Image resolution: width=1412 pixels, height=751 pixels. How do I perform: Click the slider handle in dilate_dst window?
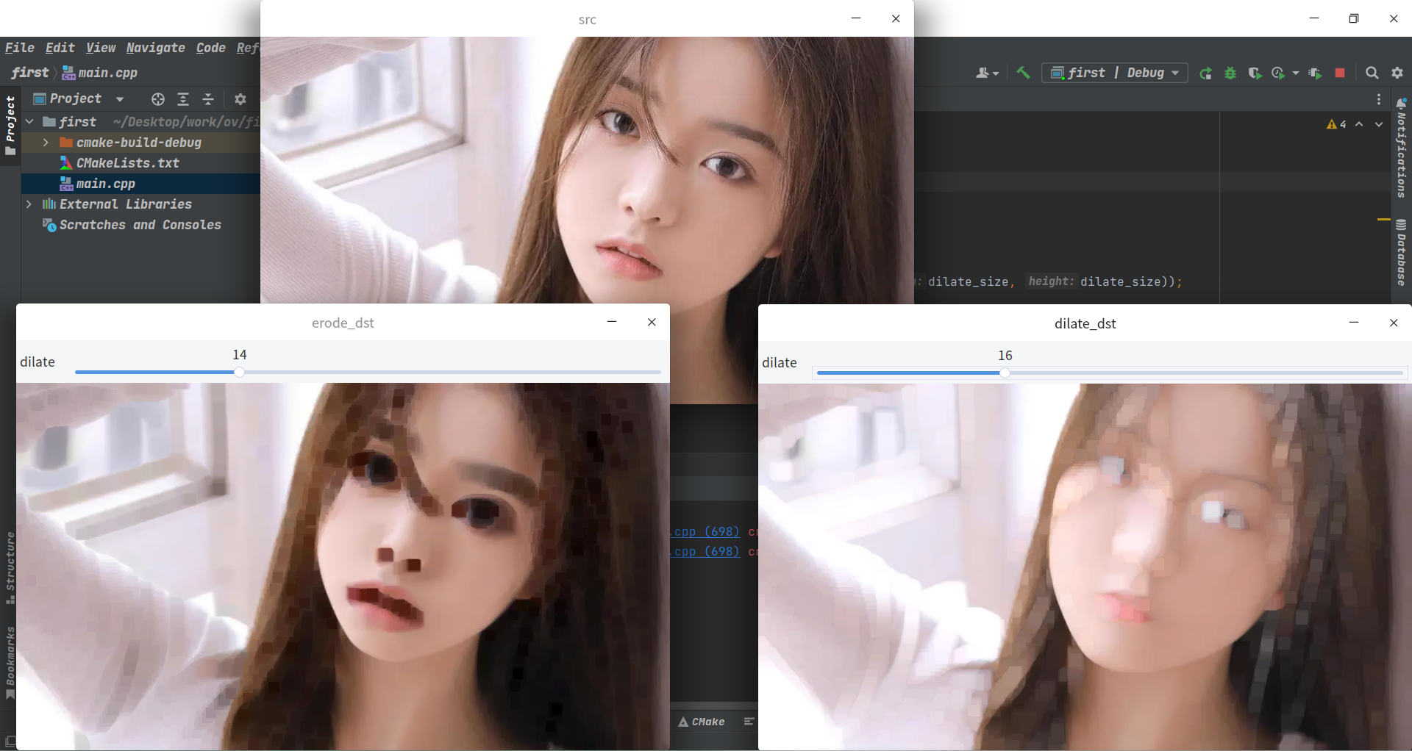pyautogui.click(x=1005, y=373)
